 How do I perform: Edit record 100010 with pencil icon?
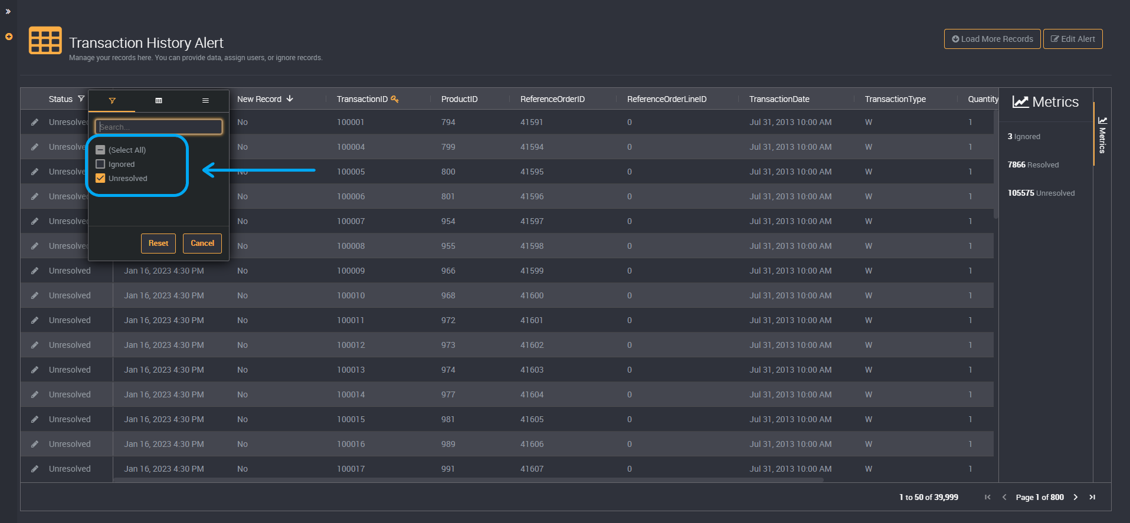[35, 295]
